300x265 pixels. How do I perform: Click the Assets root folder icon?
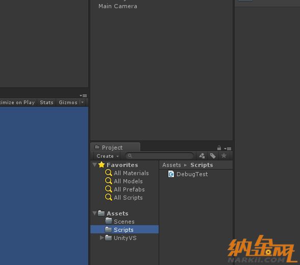[x=101, y=213]
